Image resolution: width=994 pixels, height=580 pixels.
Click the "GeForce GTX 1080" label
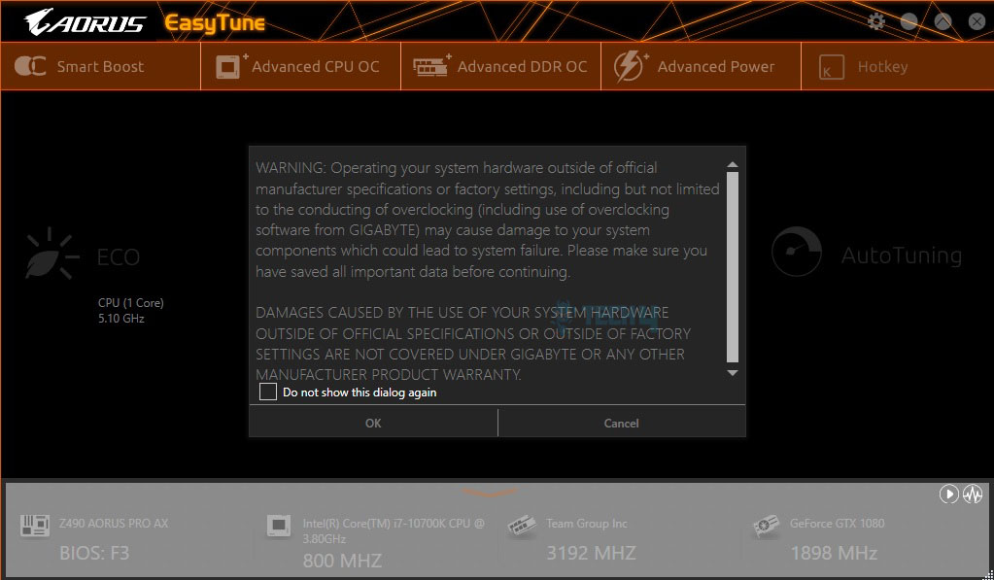click(x=837, y=524)
